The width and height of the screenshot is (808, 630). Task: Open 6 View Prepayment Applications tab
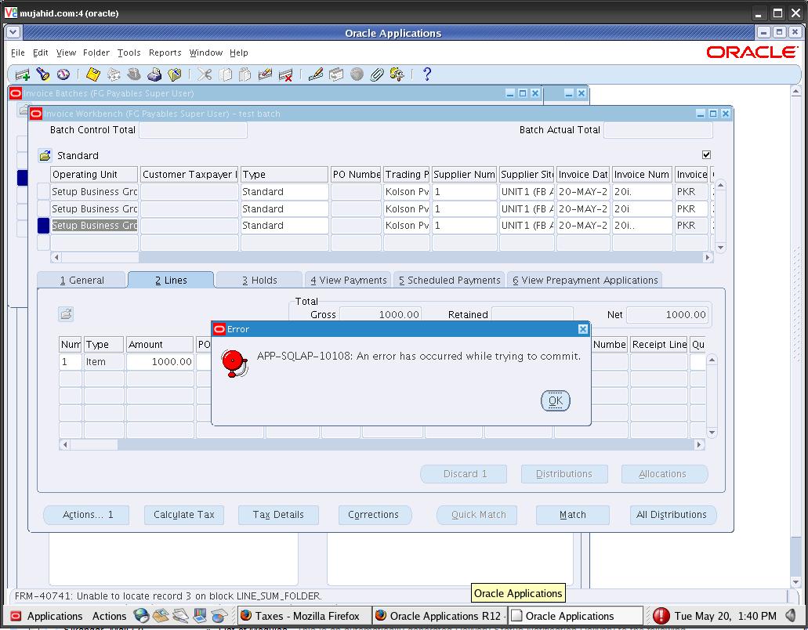pos(585,281)
